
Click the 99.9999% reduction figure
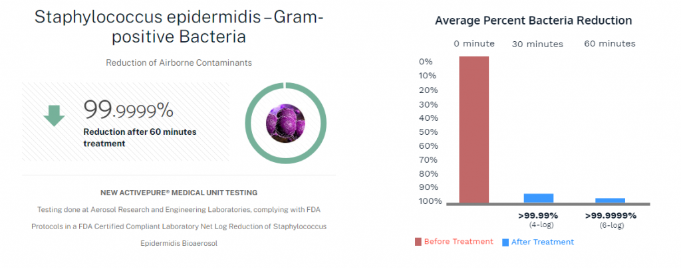click(128, 110)
